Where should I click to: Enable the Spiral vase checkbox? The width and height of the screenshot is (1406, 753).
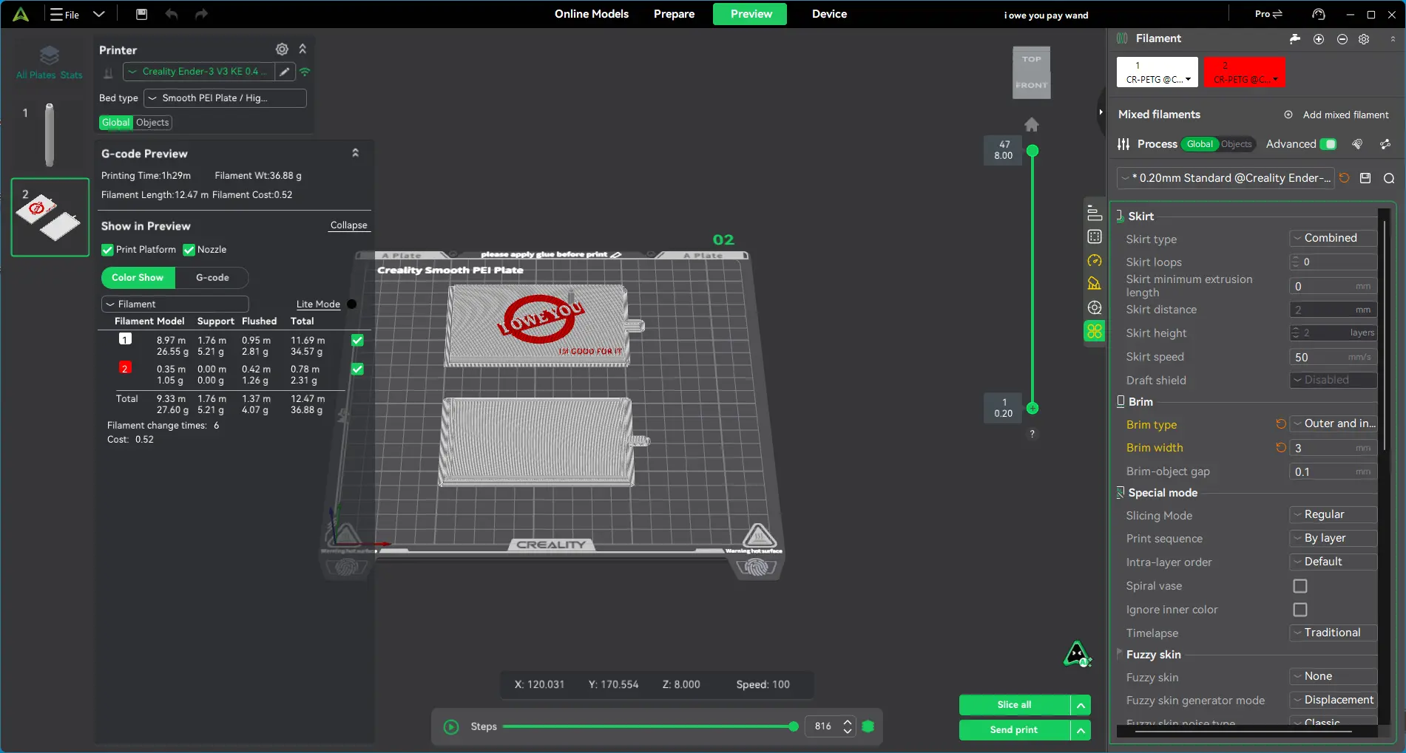(x=1300, y=586)
